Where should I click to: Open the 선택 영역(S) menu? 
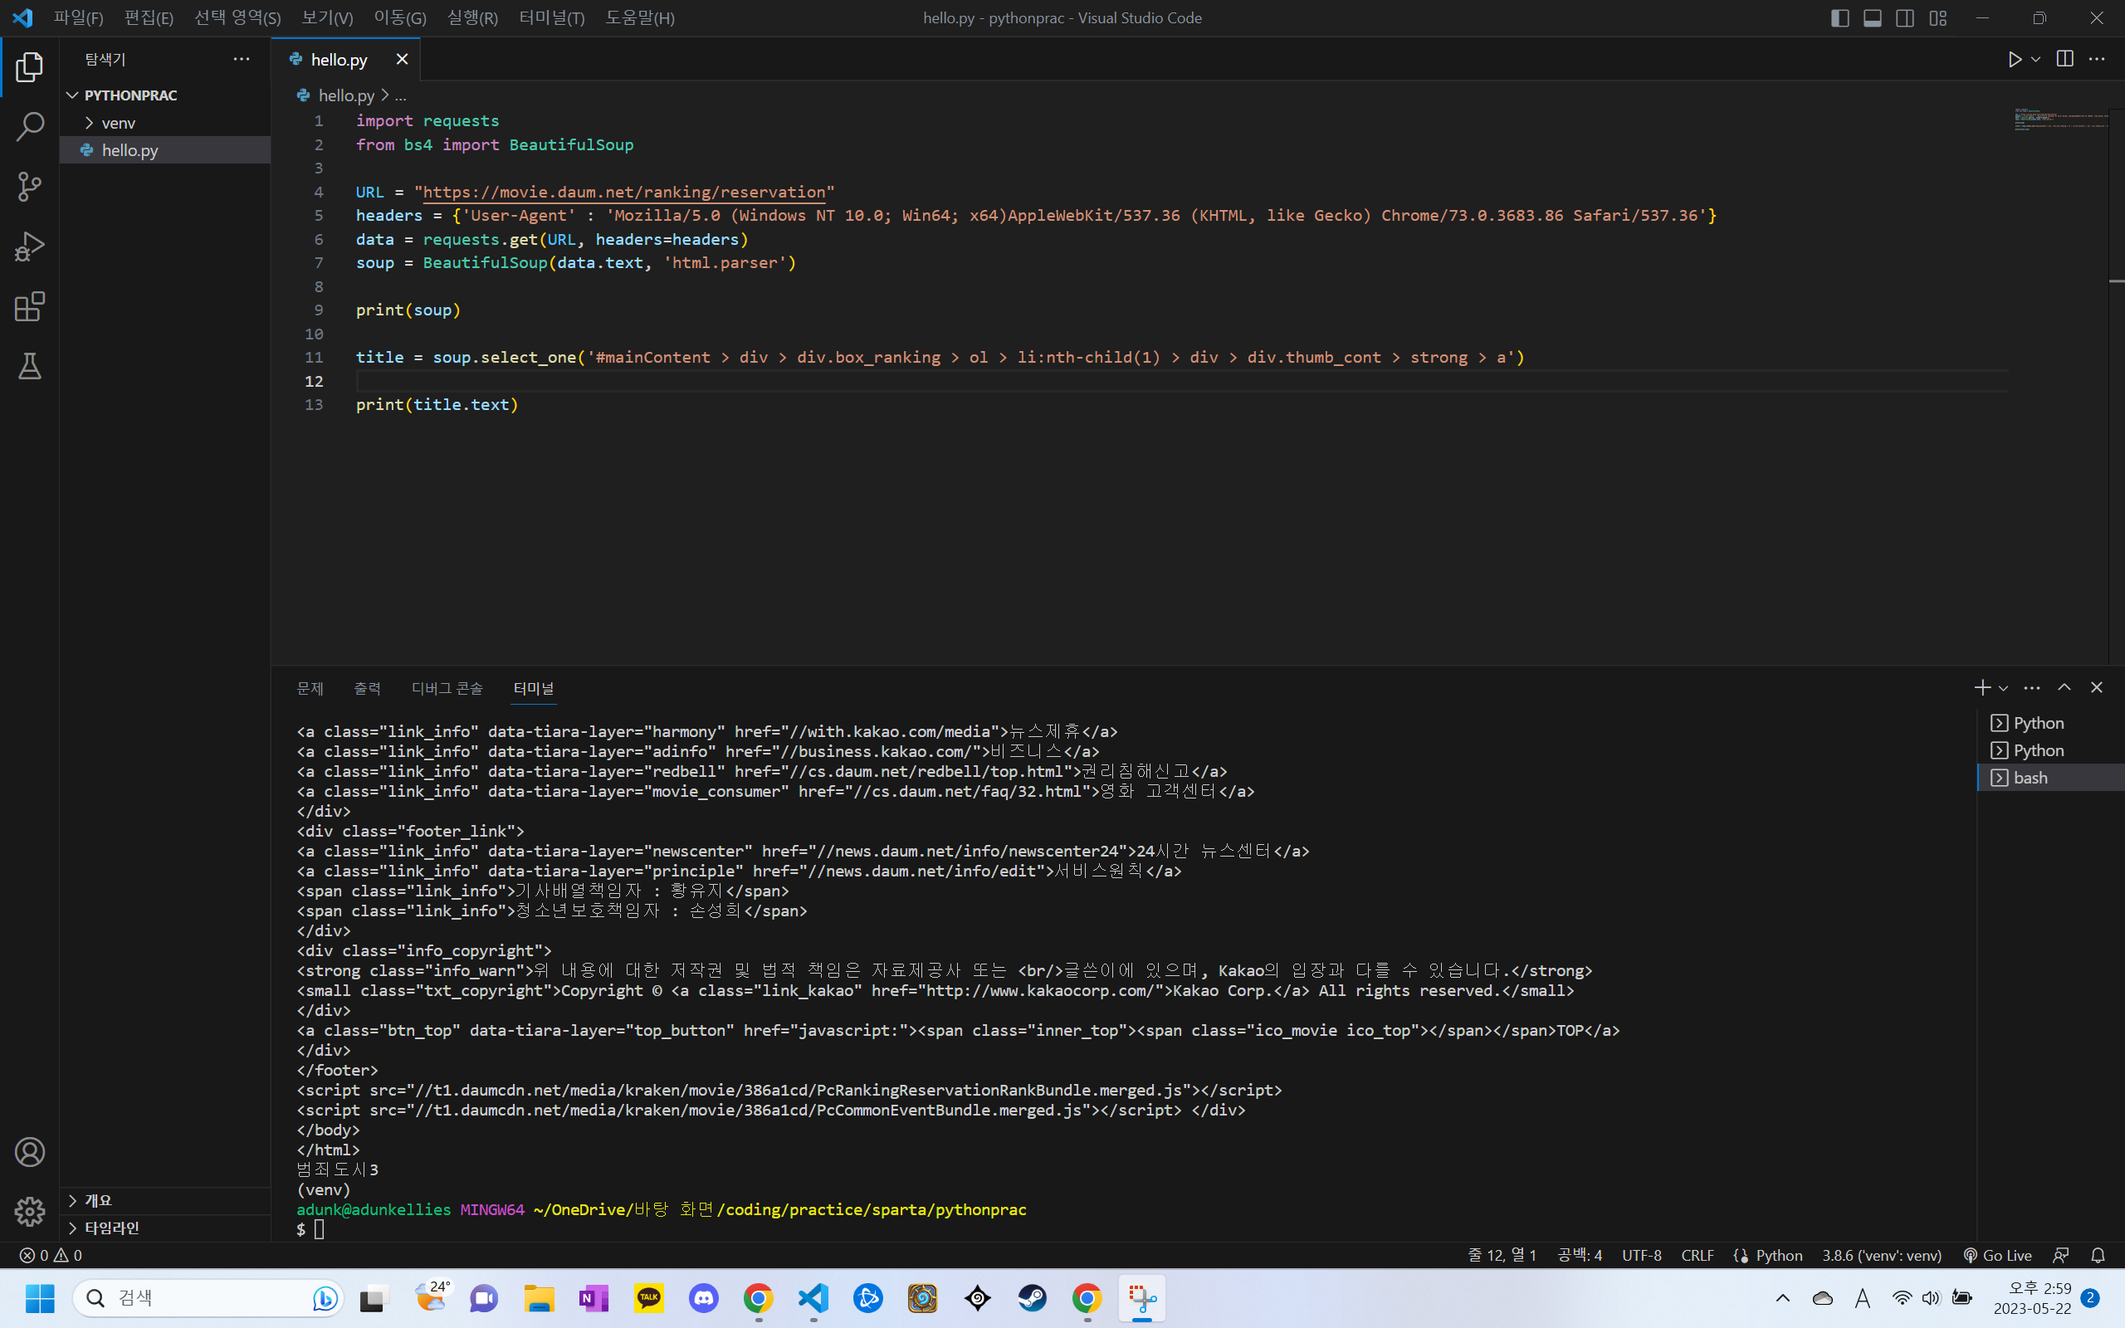click(x=237, y=17)
